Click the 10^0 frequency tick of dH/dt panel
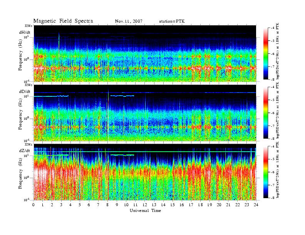The image size is (305, 235). pos(26,59)
